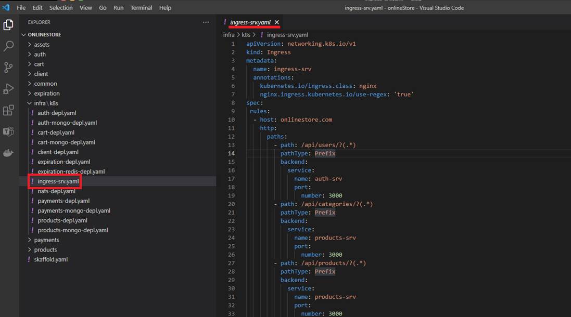Select the ingress-srv.yaml editor tab

point(250,22)
